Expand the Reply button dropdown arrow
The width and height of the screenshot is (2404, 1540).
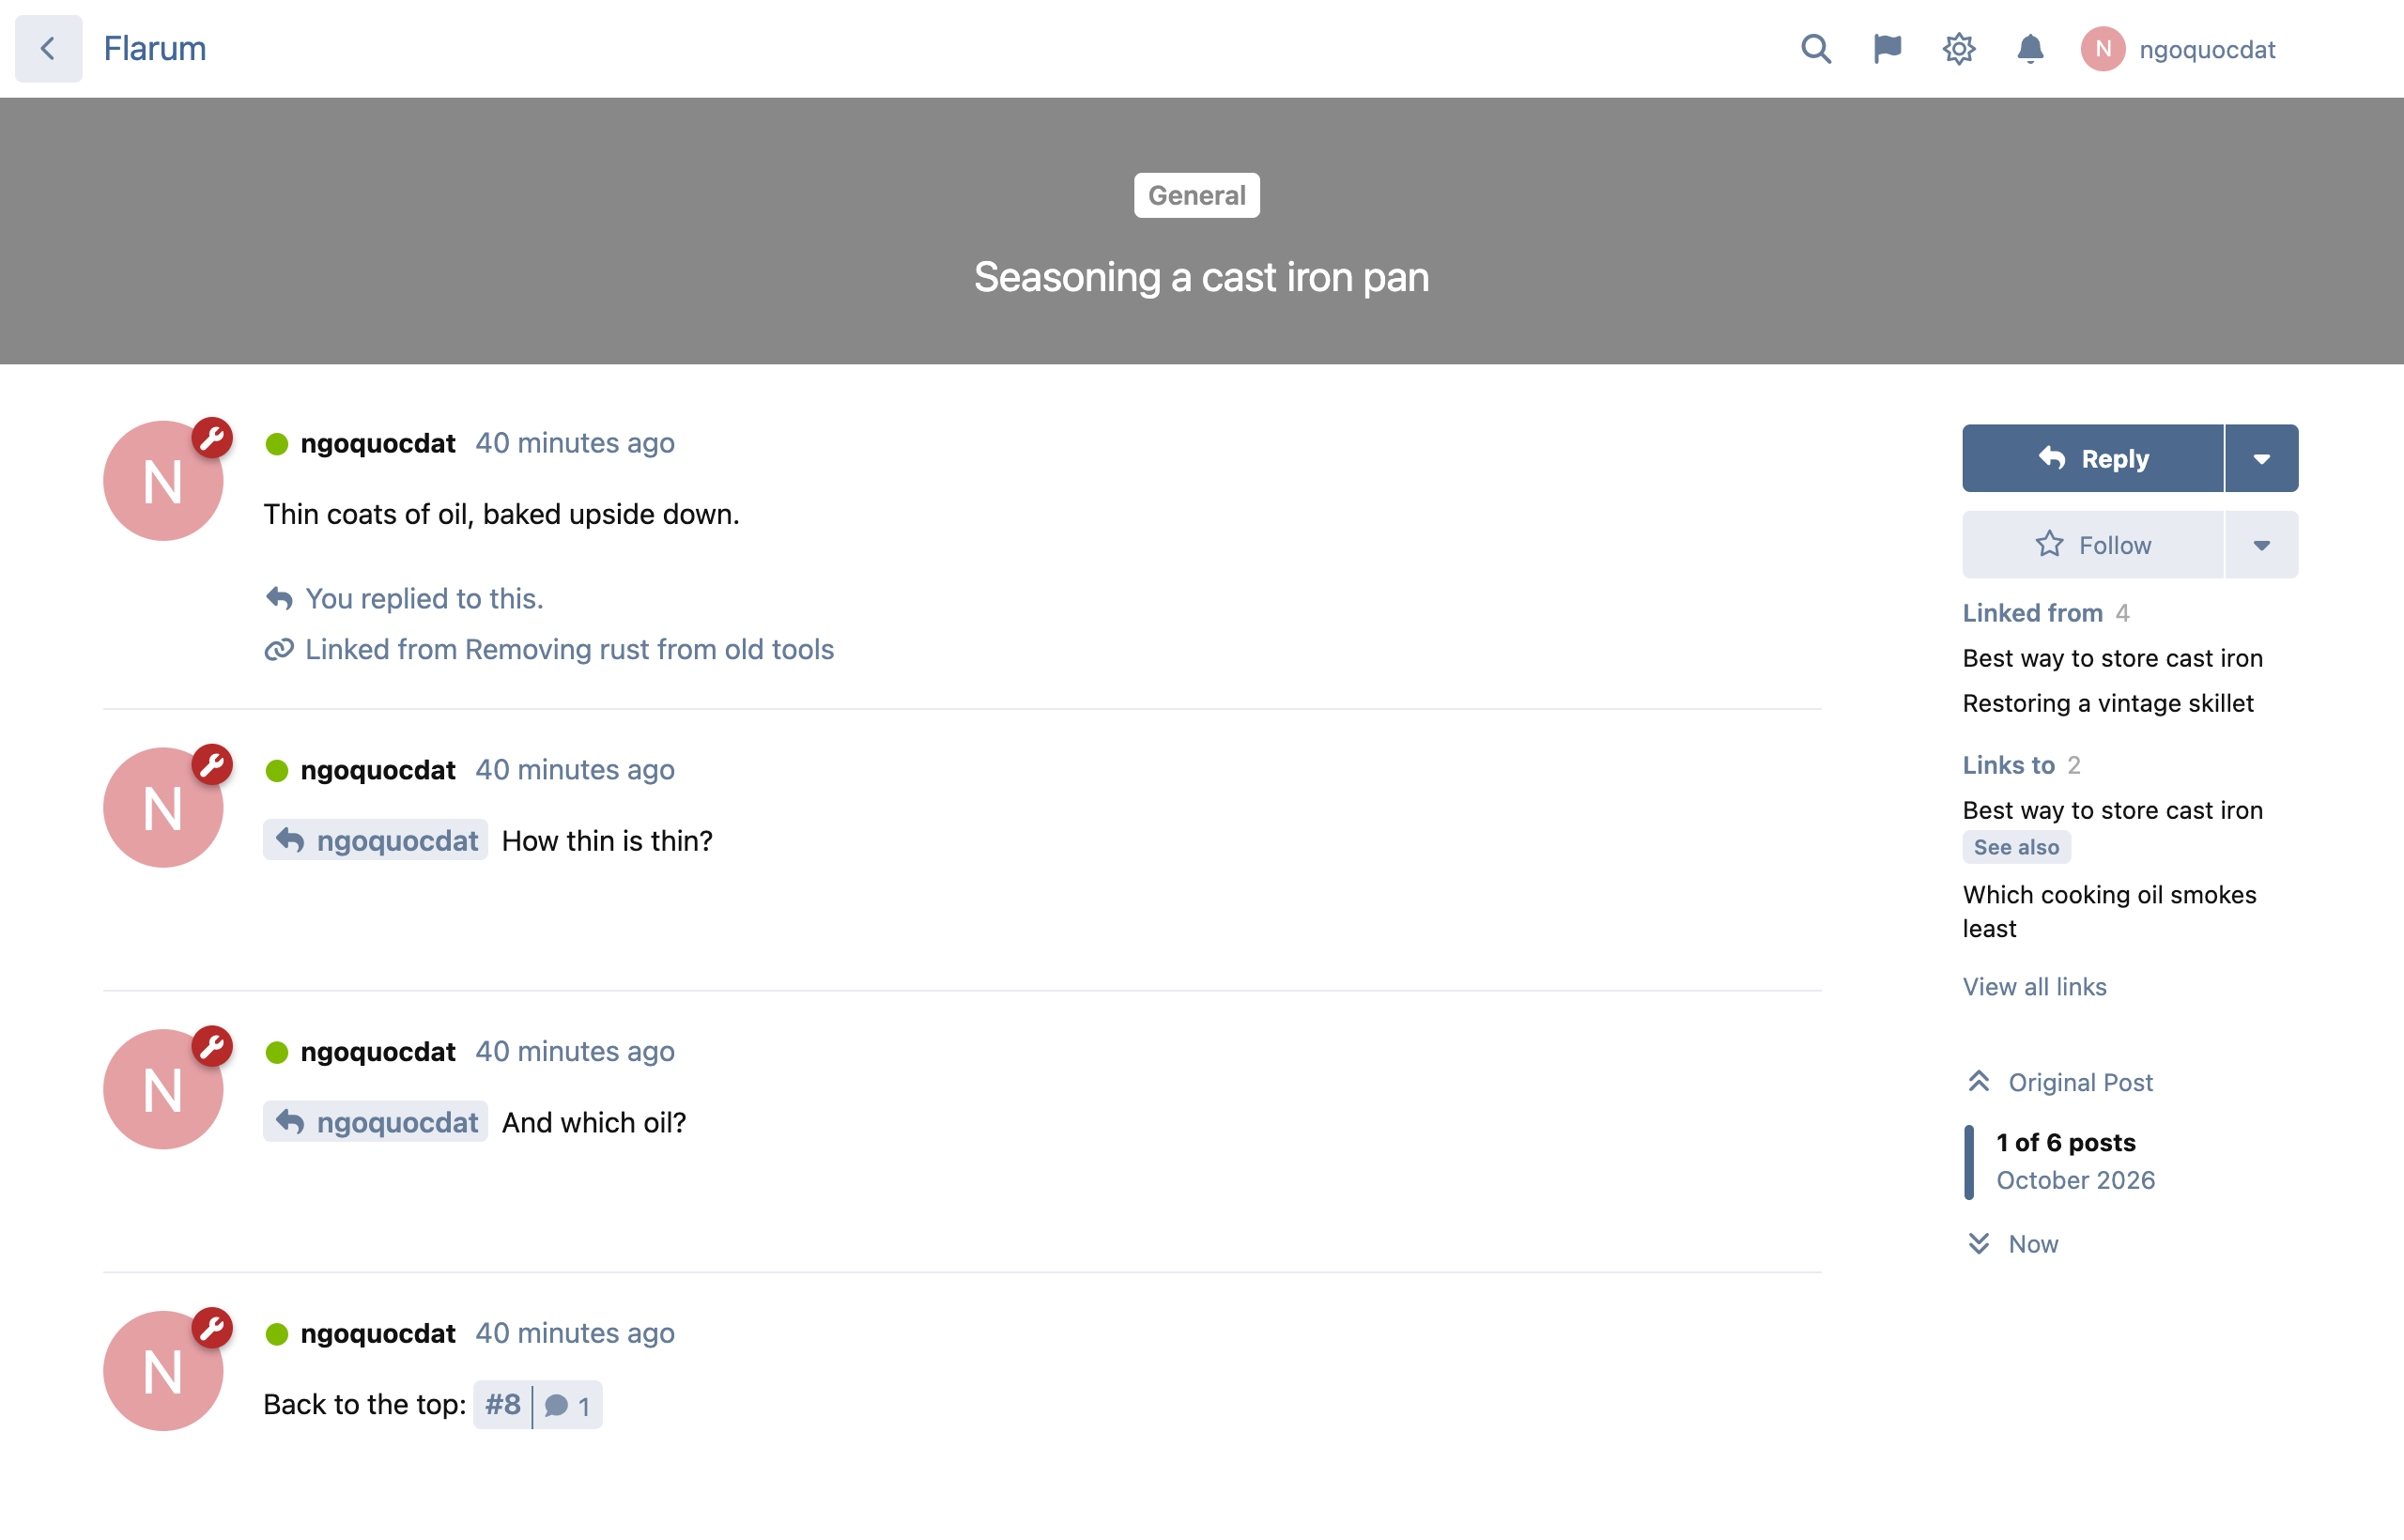(2262, 459)
